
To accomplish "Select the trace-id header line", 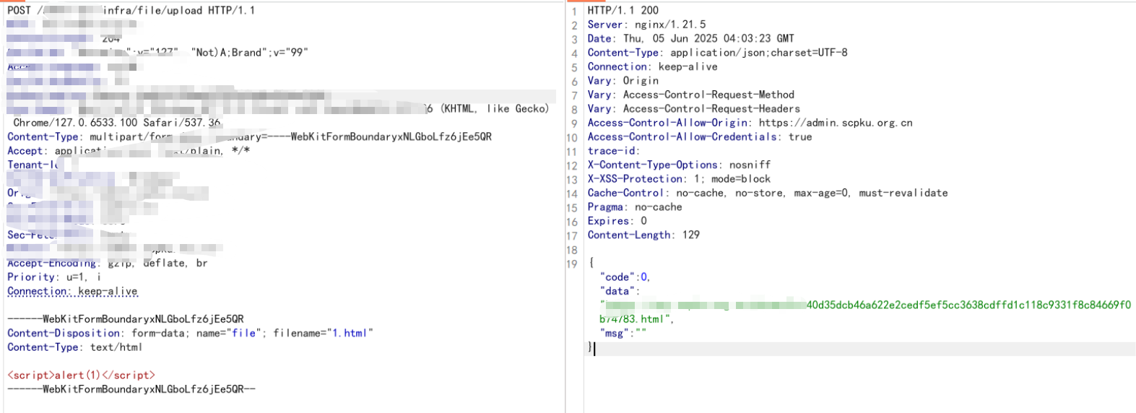I will (614, 151).
